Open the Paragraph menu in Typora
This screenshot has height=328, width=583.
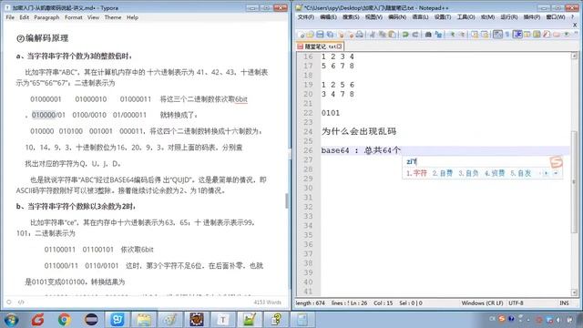tap(46, 17)
